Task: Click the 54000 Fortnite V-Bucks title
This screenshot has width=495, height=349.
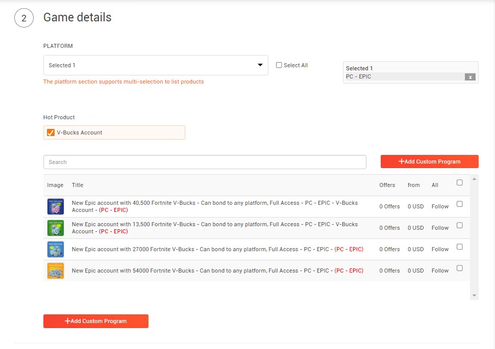Action: pyautogui.click(x=217, y=271)
